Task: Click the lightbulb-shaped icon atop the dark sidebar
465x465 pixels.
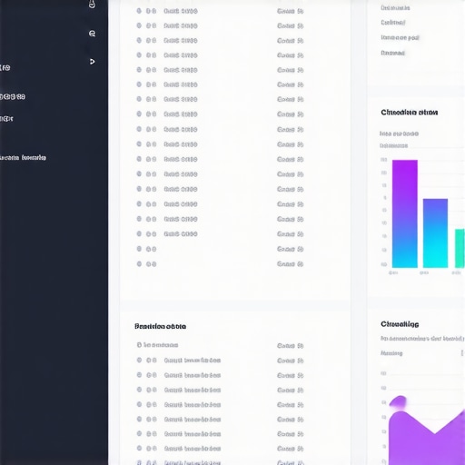Action: (x=92, y=4)
